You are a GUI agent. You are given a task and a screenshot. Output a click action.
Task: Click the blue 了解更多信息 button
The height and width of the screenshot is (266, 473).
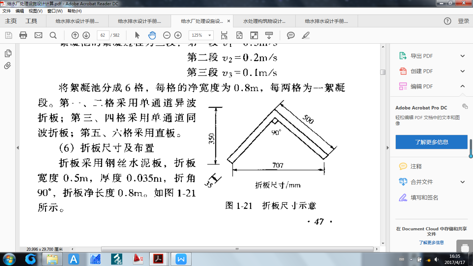click(431, 142)
